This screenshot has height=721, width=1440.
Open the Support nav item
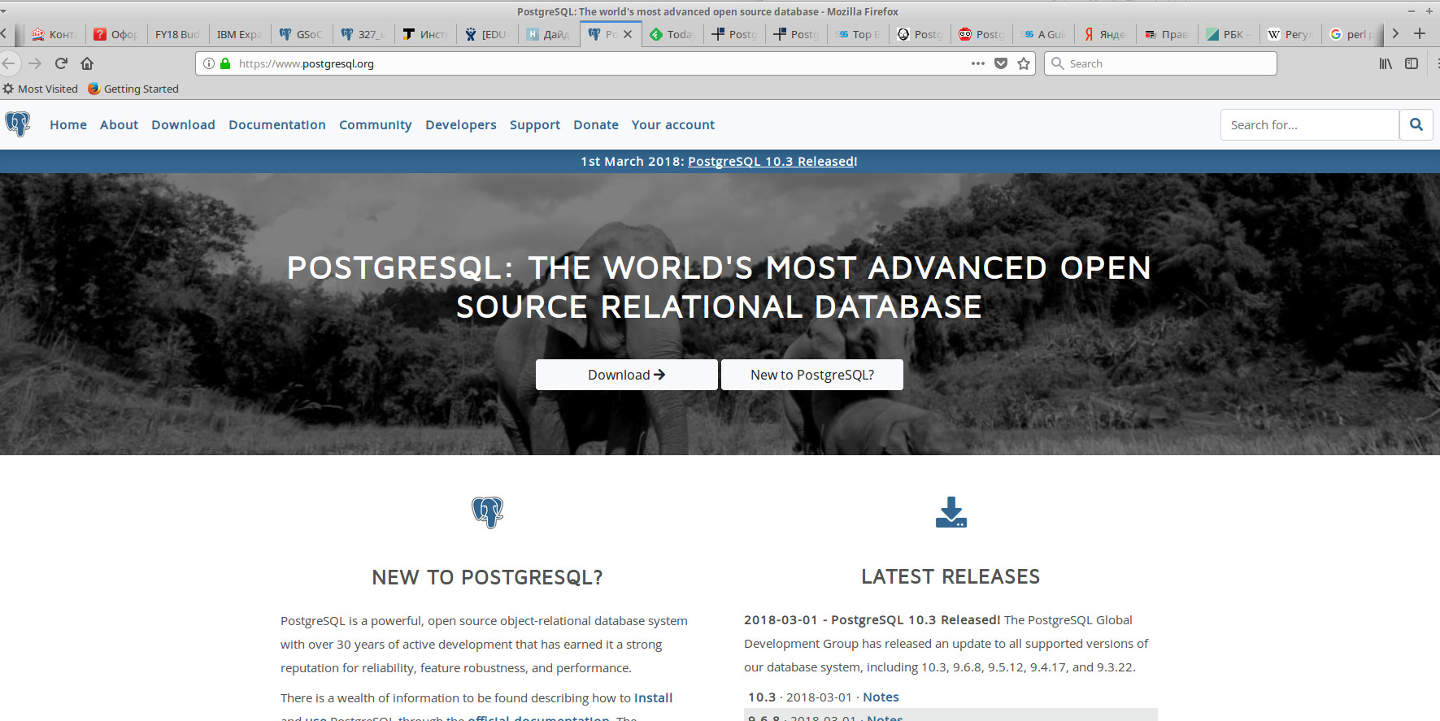(535, 124)
